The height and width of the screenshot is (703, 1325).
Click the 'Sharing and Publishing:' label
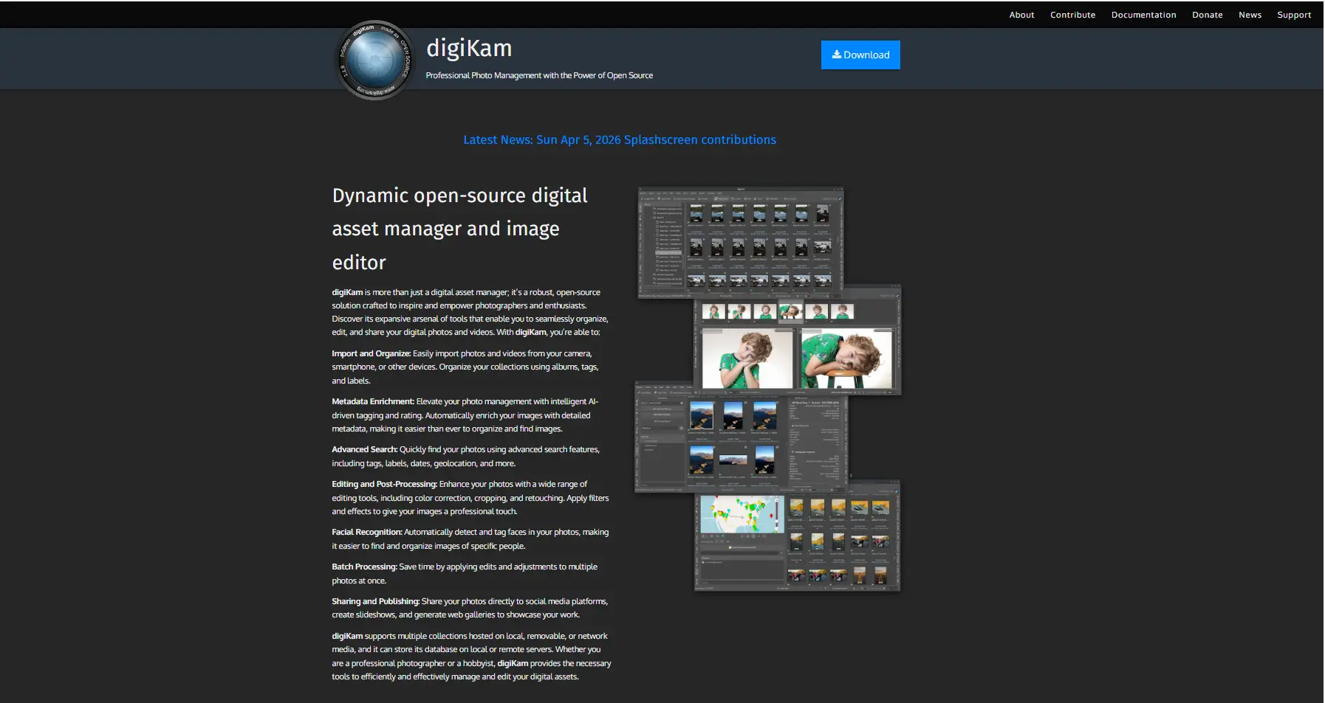pos(375,601)
